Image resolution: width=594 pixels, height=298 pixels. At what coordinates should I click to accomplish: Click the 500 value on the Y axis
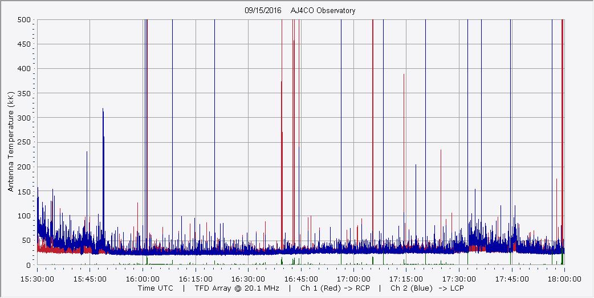[x=25, y=20]
